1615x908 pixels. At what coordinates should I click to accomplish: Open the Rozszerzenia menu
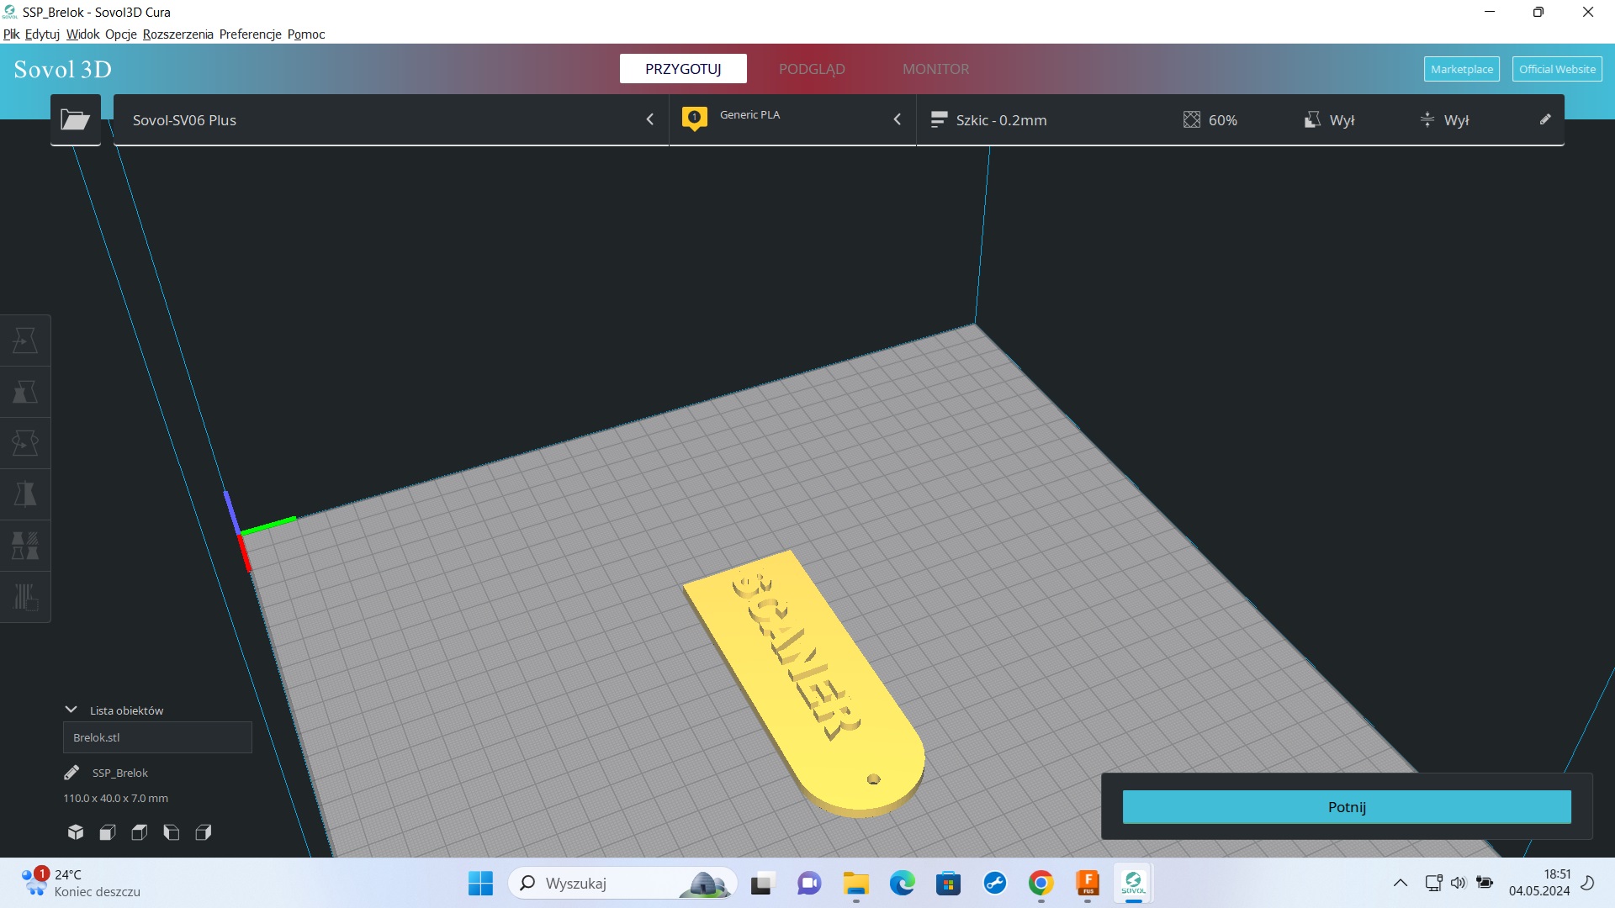tap(177, 34)
